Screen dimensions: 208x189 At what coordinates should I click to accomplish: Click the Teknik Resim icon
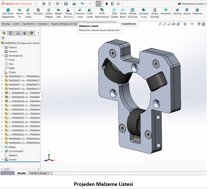pos(123,13)
